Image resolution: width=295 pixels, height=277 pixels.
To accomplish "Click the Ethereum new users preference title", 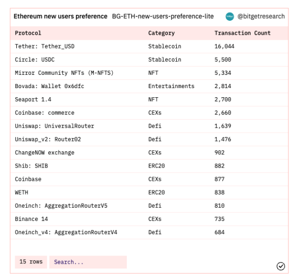I will tap(61, 16).
